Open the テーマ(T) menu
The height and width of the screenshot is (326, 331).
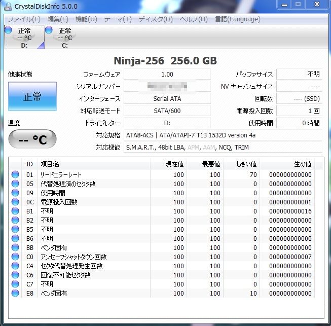coord(118,19)
